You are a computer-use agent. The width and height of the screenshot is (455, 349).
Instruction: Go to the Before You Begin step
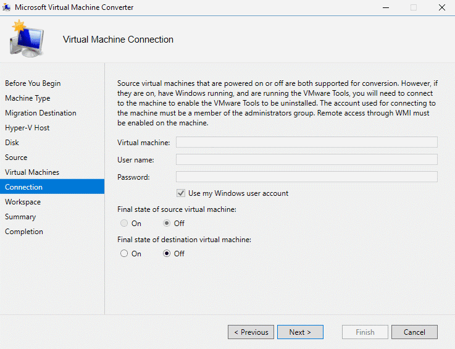point(33,83)
